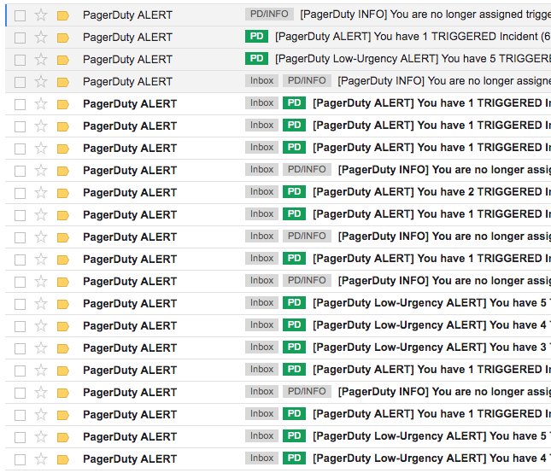Select checkbox of PD/INFO email without Inbox label
Viewport: 551px width, 473px height.
[20, 15]
